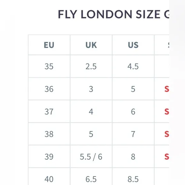Click the US column header
The width and height of the screenshot is (185, 185).
click(133, 45)
